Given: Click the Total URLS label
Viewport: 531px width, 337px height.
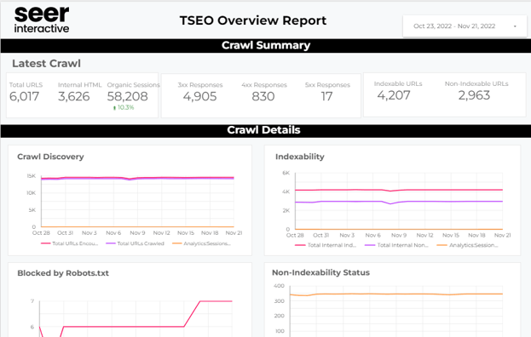Looking at the screenshot, I should coord(26,85).
